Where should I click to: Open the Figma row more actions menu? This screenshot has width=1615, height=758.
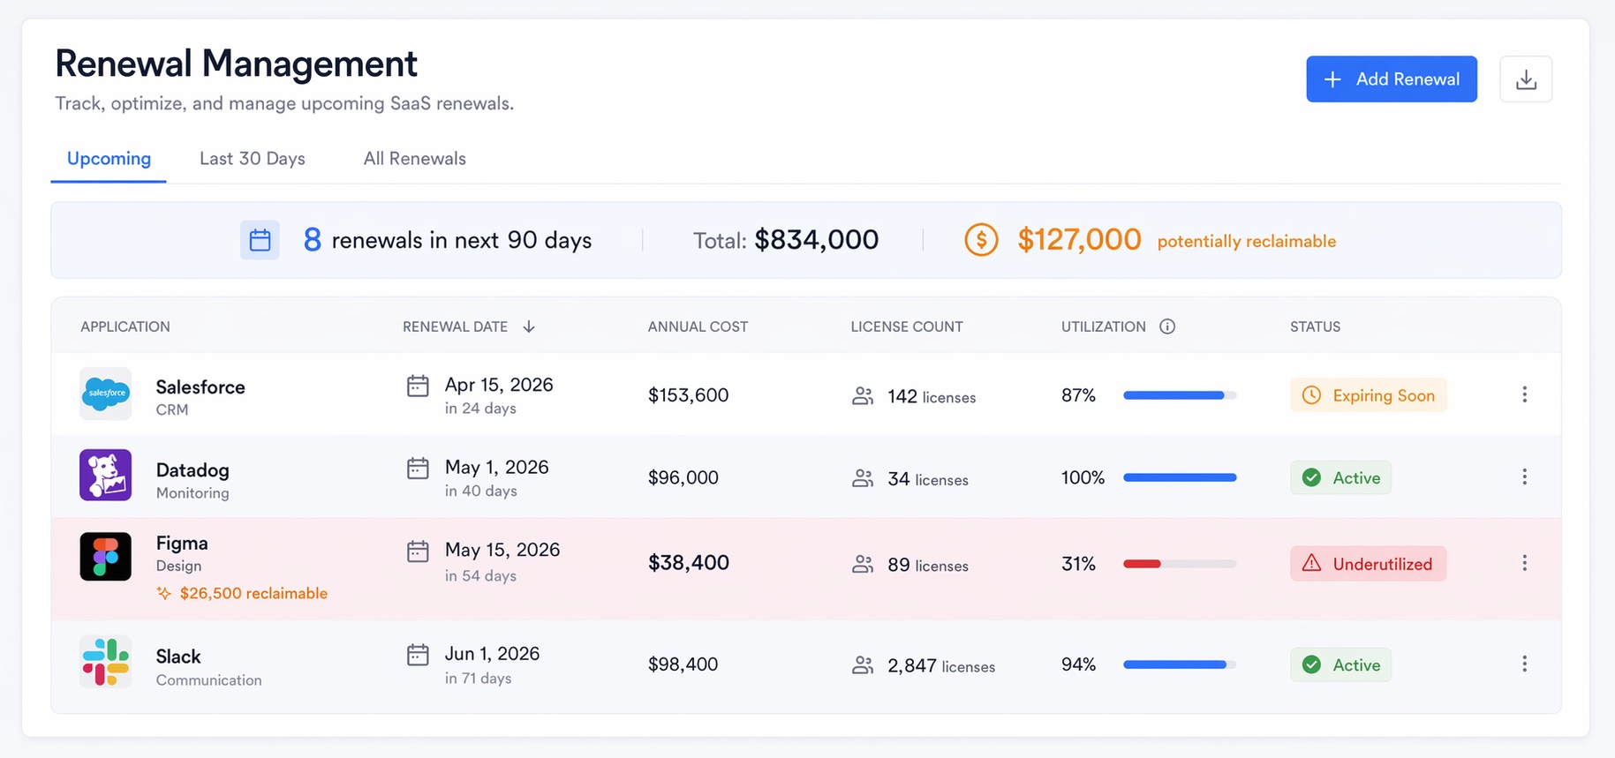point(1524,563)
